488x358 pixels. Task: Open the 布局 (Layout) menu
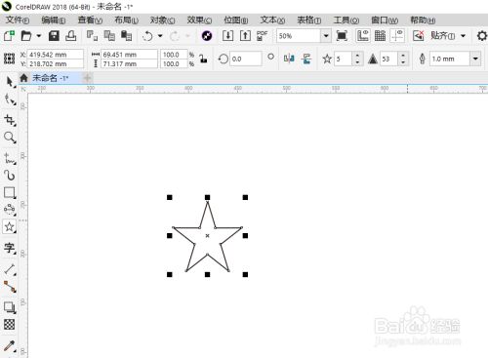tap(127, 20)
